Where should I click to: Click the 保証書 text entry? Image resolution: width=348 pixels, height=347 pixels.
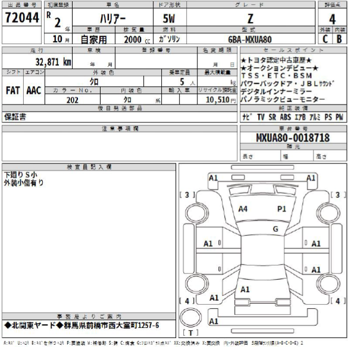[15, 117]
